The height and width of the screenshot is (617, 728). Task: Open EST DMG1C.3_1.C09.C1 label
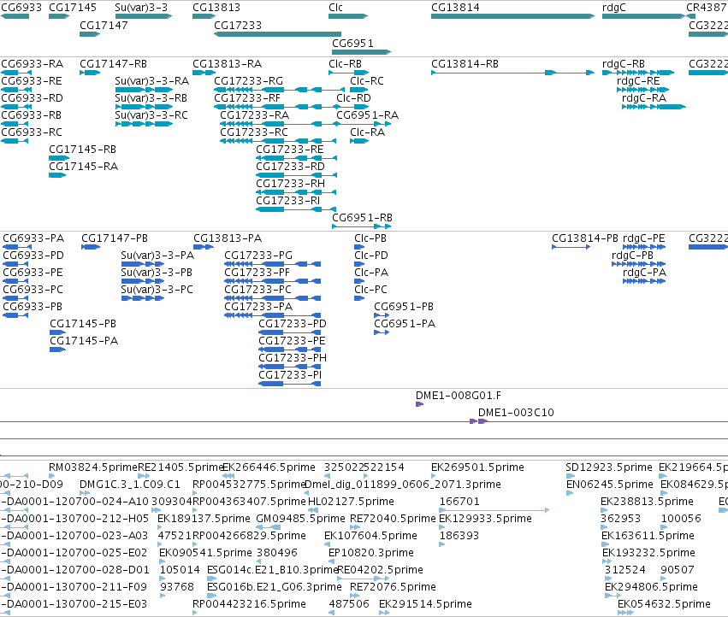point(130,485)
